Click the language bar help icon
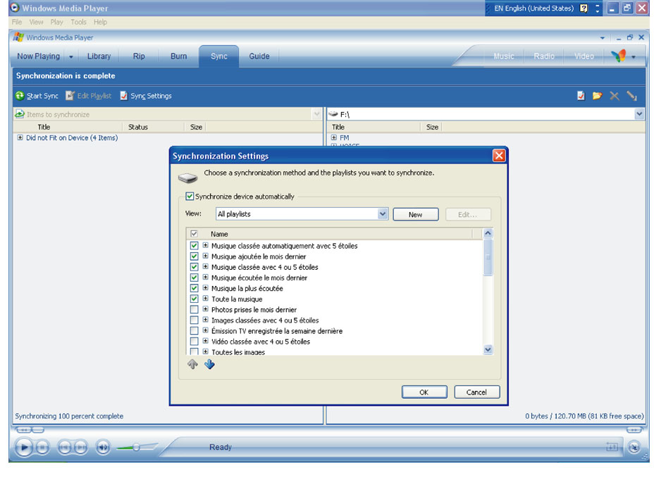This screenshot has width=654, height=491. tap(584, 8)
